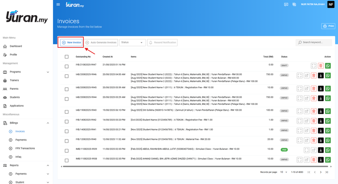This screenshot has width=338, height=184.
Task: Click the New Invoice button
Action: [71, 43]
